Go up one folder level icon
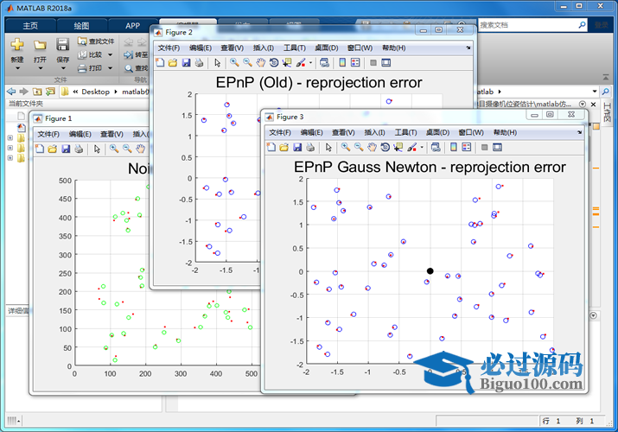The image size is (618, 432). (x=37, y=92)
